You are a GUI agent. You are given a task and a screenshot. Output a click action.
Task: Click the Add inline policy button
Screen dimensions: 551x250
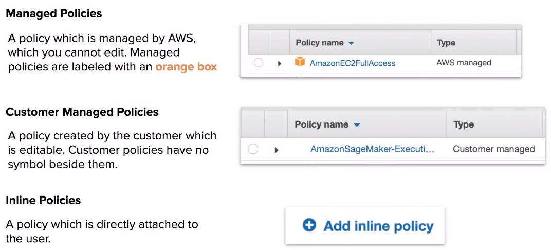(x=365, y=225)
